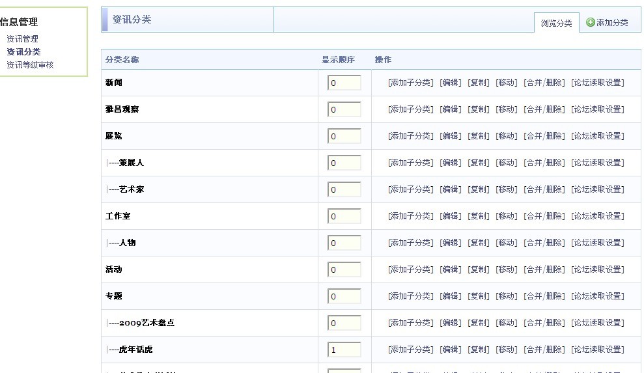Viewport: 644px width, 373px height.
Task: Select the order input for 活动
Action: [344, 269]
